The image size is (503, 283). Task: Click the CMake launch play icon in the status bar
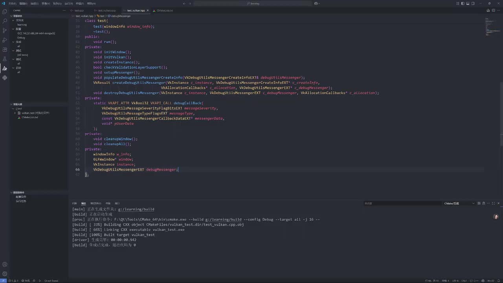(x=40, y=281)
